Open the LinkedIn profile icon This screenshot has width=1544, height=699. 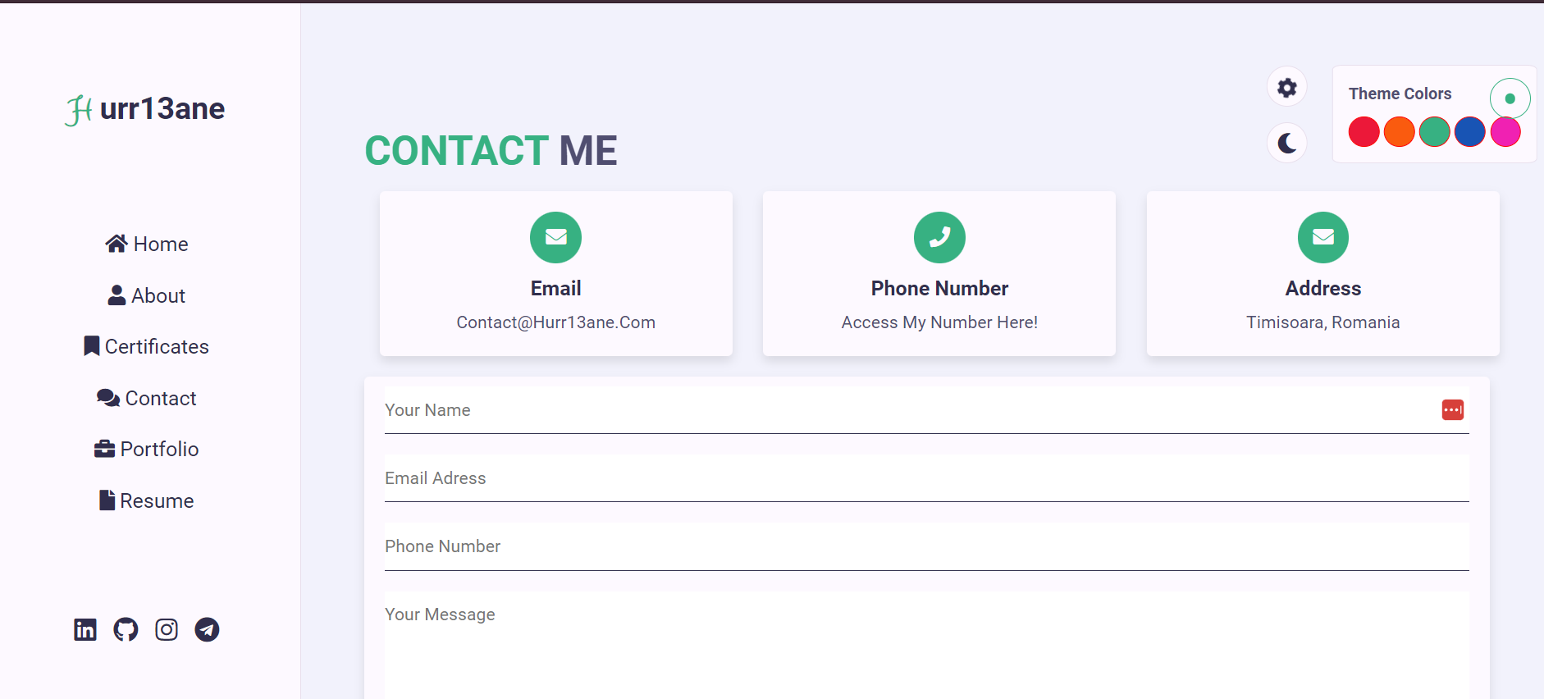pyautogui.click(x=85, y=629)
